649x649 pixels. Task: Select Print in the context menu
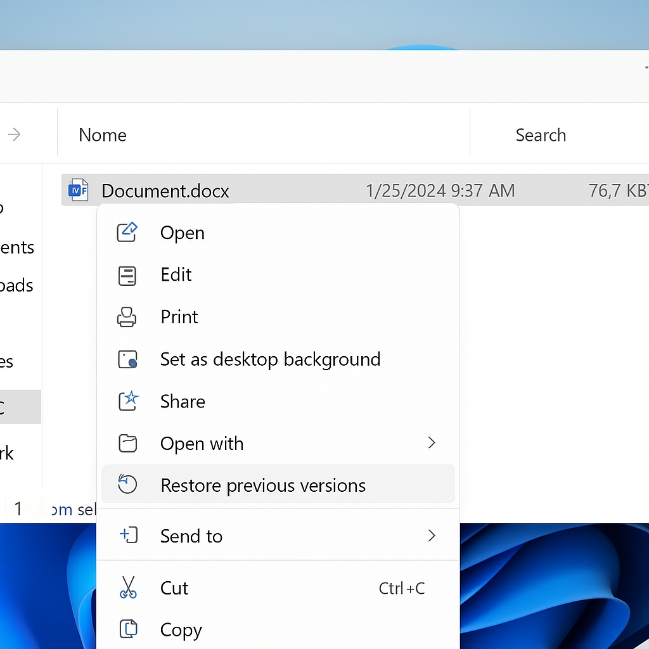pyautogui.click(x=278, y=317)
